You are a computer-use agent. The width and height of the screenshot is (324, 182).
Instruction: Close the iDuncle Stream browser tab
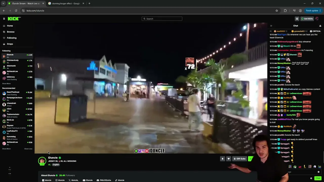(x=43, y=4)
